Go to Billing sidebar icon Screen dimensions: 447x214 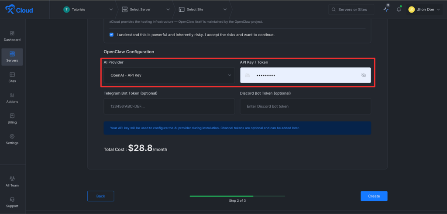[x=12, y=116]
